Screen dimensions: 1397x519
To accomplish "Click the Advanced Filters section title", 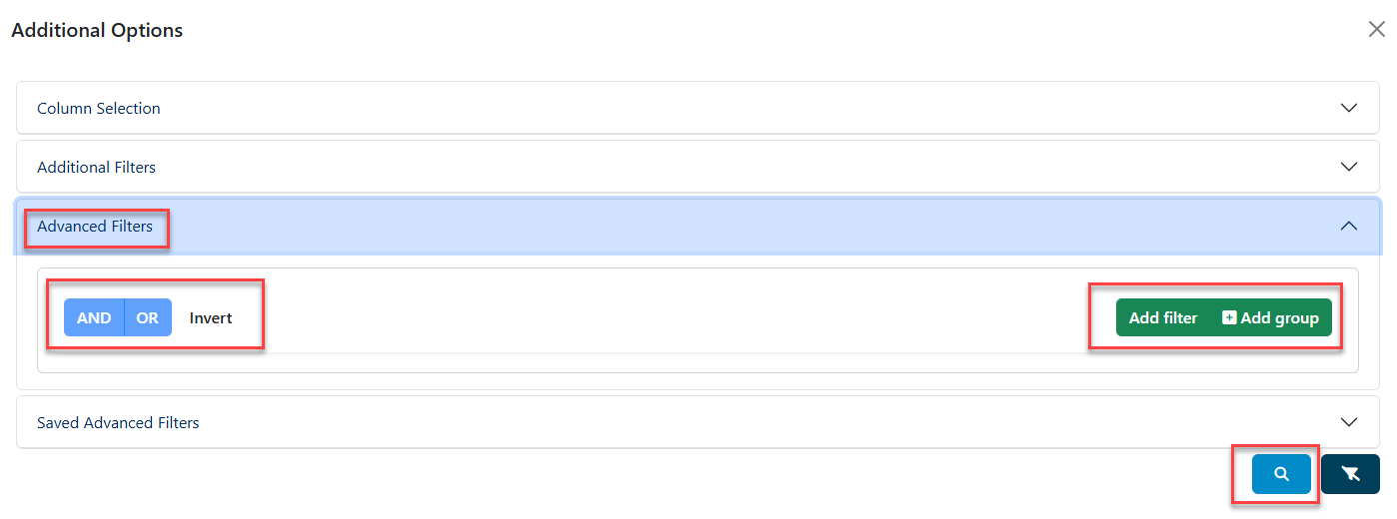I will click(95, 227).
